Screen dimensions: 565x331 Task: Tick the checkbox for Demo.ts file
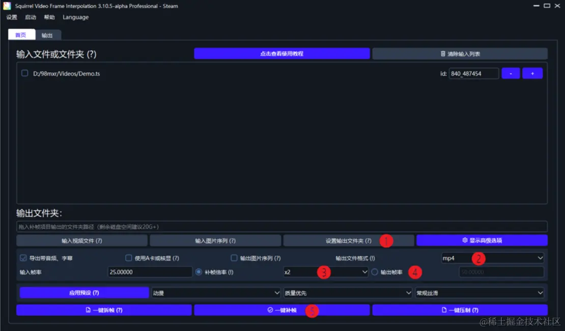pyautogui.click(x=25, y=73)
